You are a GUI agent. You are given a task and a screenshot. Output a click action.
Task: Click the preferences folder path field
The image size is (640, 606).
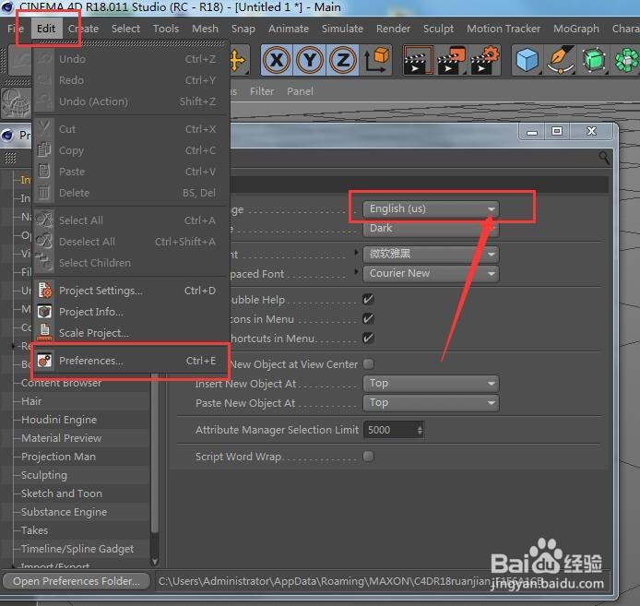pyautogui.click(x=383, y=581)
